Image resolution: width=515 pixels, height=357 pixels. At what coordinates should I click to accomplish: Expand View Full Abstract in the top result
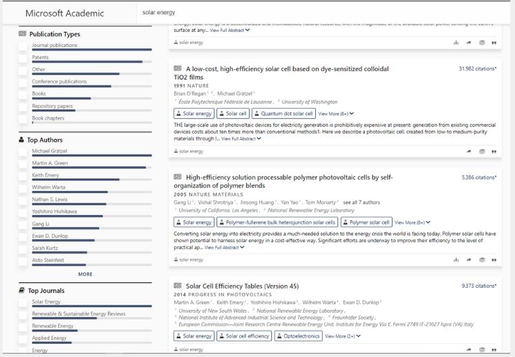coord(230,30)
